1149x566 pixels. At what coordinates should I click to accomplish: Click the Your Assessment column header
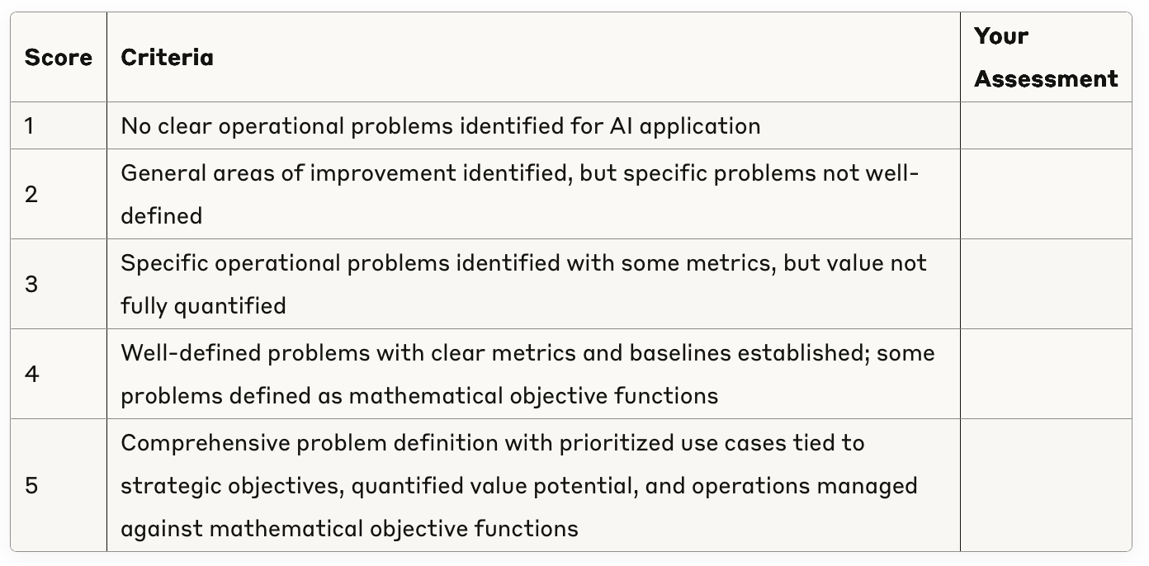coord(1045,58)
